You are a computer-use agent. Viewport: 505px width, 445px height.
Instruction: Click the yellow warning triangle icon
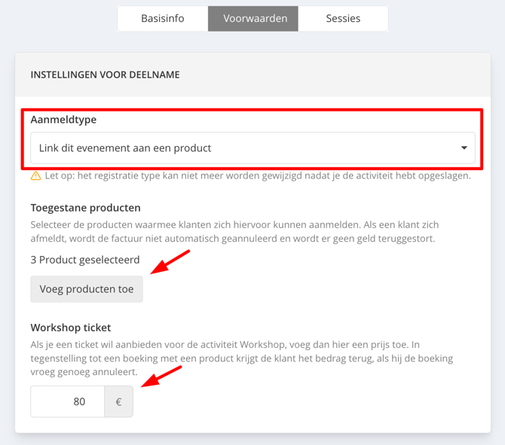pos(35,176)
